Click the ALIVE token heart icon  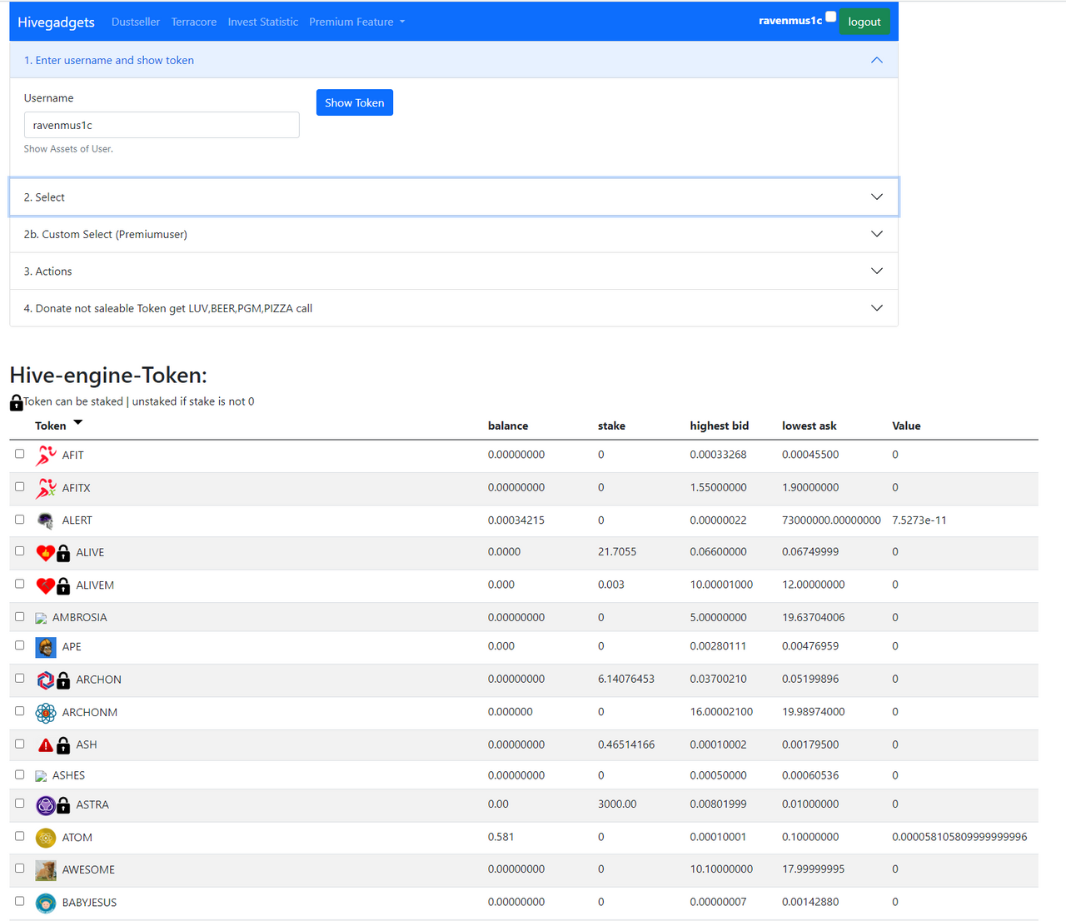[x=45, y=553]
